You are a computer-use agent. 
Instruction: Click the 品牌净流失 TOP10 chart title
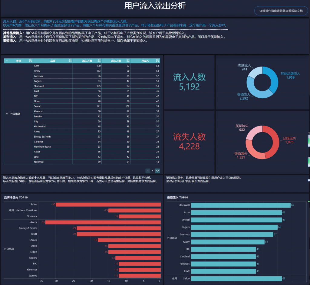(x=16, y=198)
